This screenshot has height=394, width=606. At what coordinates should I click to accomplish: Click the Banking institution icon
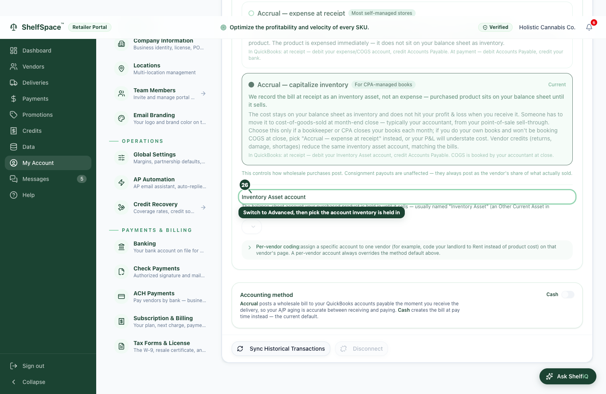coord(121,247)
